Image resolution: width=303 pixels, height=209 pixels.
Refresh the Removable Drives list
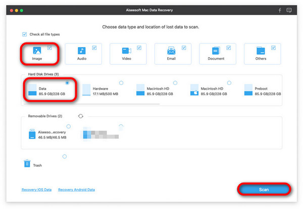(x=81, y=116)
